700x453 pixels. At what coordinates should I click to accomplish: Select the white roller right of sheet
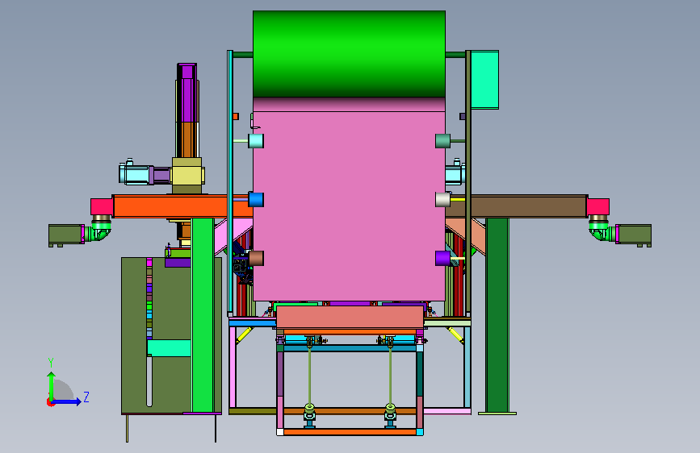tap(442, 199)
